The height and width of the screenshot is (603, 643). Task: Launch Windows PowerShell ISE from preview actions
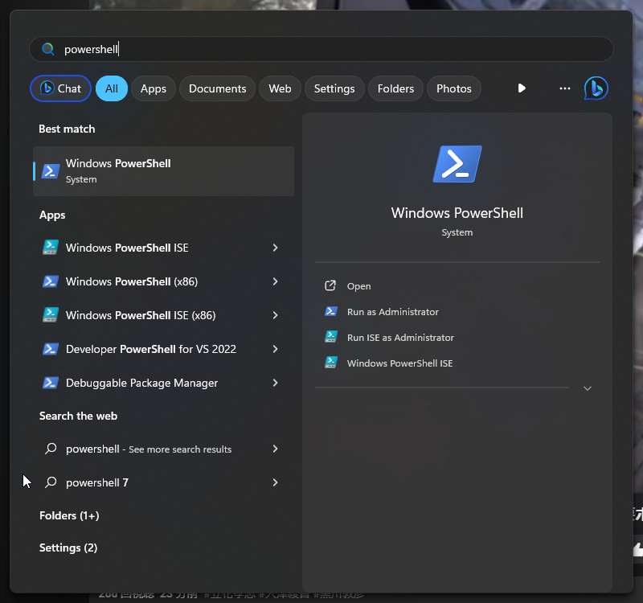399,363
